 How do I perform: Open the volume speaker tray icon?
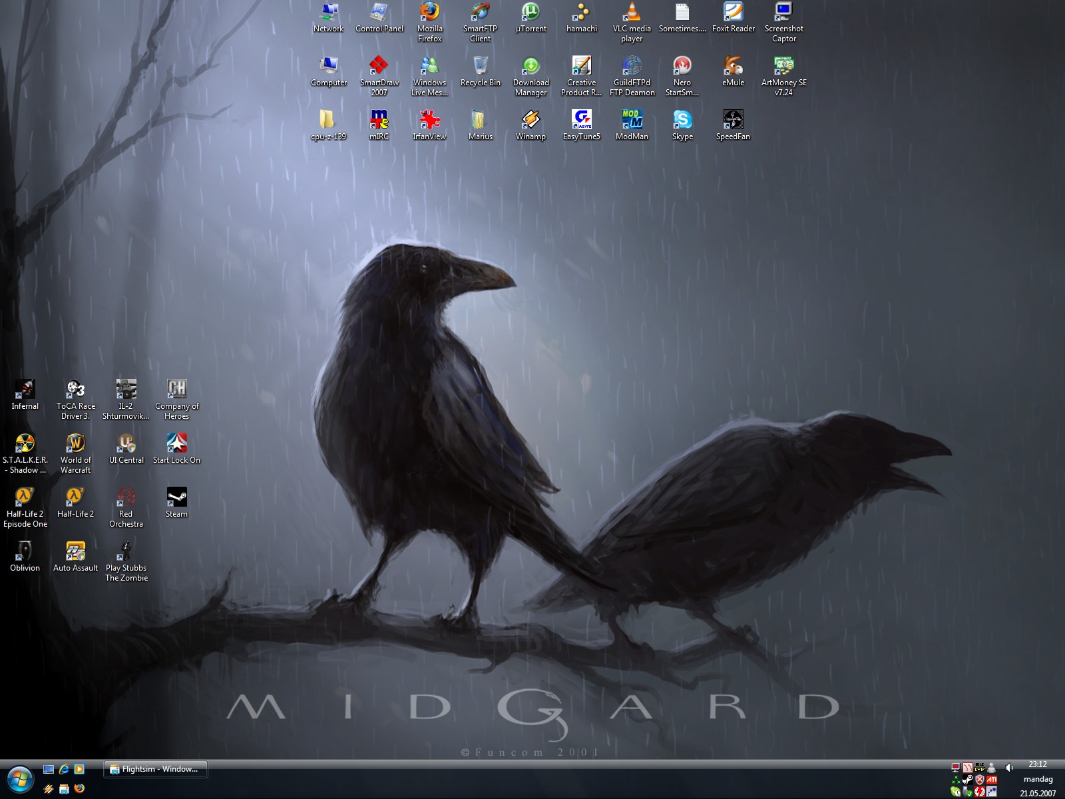[1009, 768]
